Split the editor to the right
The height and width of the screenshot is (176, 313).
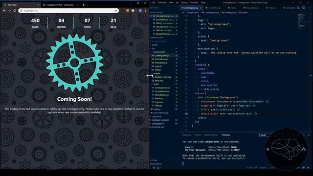click(x=303, y=8)
